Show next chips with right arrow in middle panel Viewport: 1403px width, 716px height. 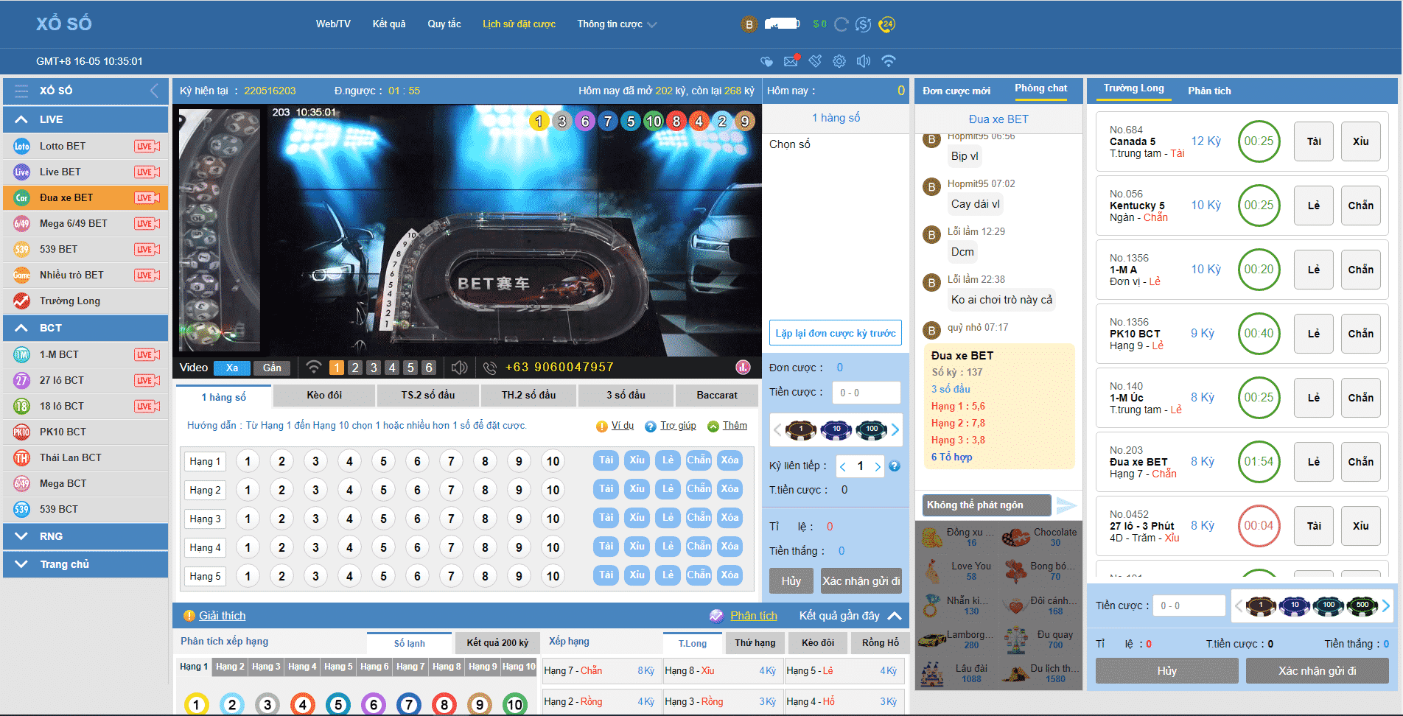point(895,429)
